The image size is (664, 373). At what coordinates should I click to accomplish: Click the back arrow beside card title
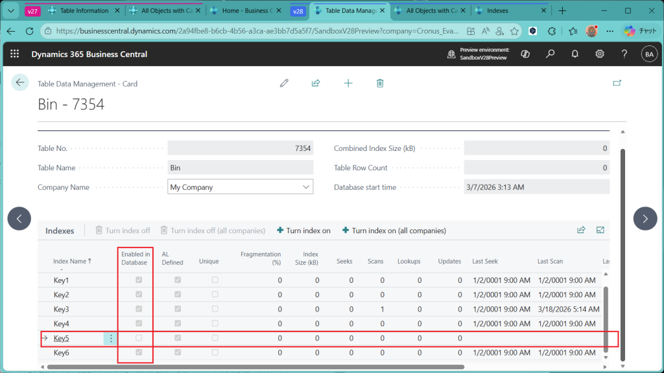click(x=20, y=82)
